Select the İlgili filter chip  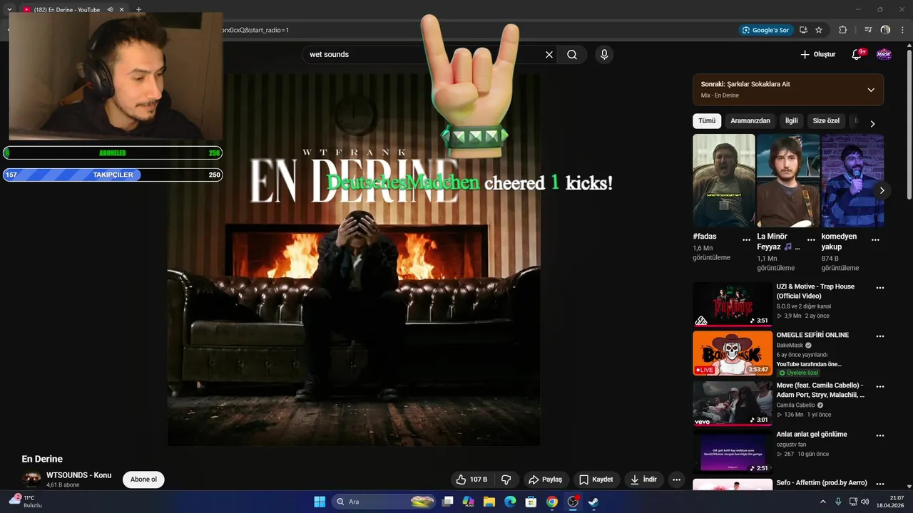(x=792, y=121)
